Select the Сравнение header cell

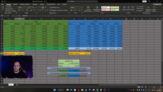tap(69, 61)
